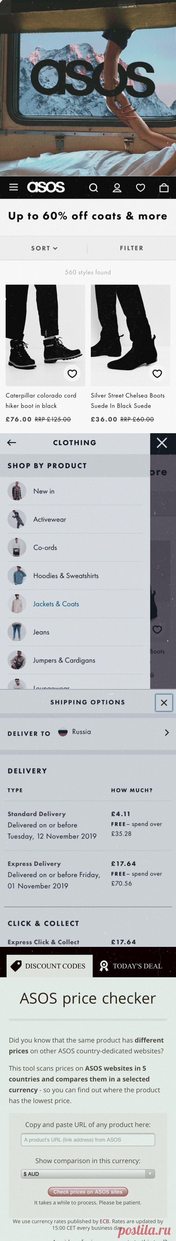Expand the Sort dropdown
Image resolution: width=176 pixels, height=1241 pixels.
click(44, 248)
